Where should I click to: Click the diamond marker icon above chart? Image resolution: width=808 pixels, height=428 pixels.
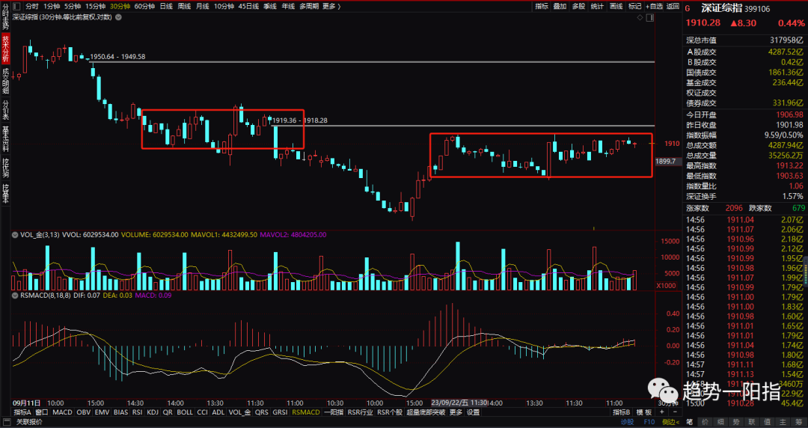(640, 17)
